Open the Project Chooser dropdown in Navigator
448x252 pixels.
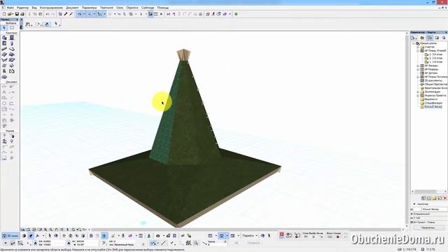(414, 38)
